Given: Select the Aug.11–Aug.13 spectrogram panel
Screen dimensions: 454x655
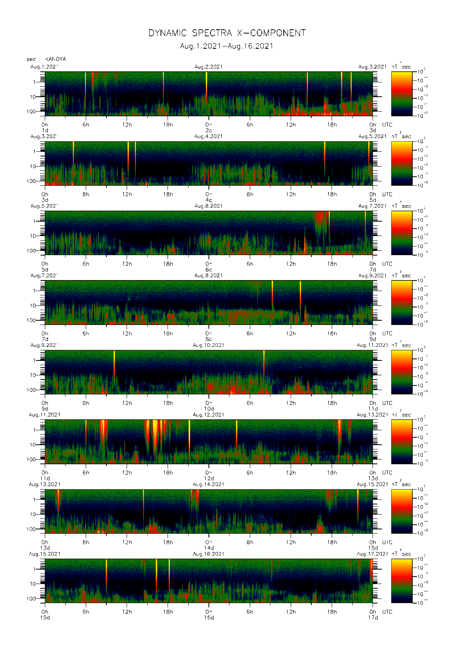Looking at the screenshot, I should pyautogui.click(x=209, y=442).
